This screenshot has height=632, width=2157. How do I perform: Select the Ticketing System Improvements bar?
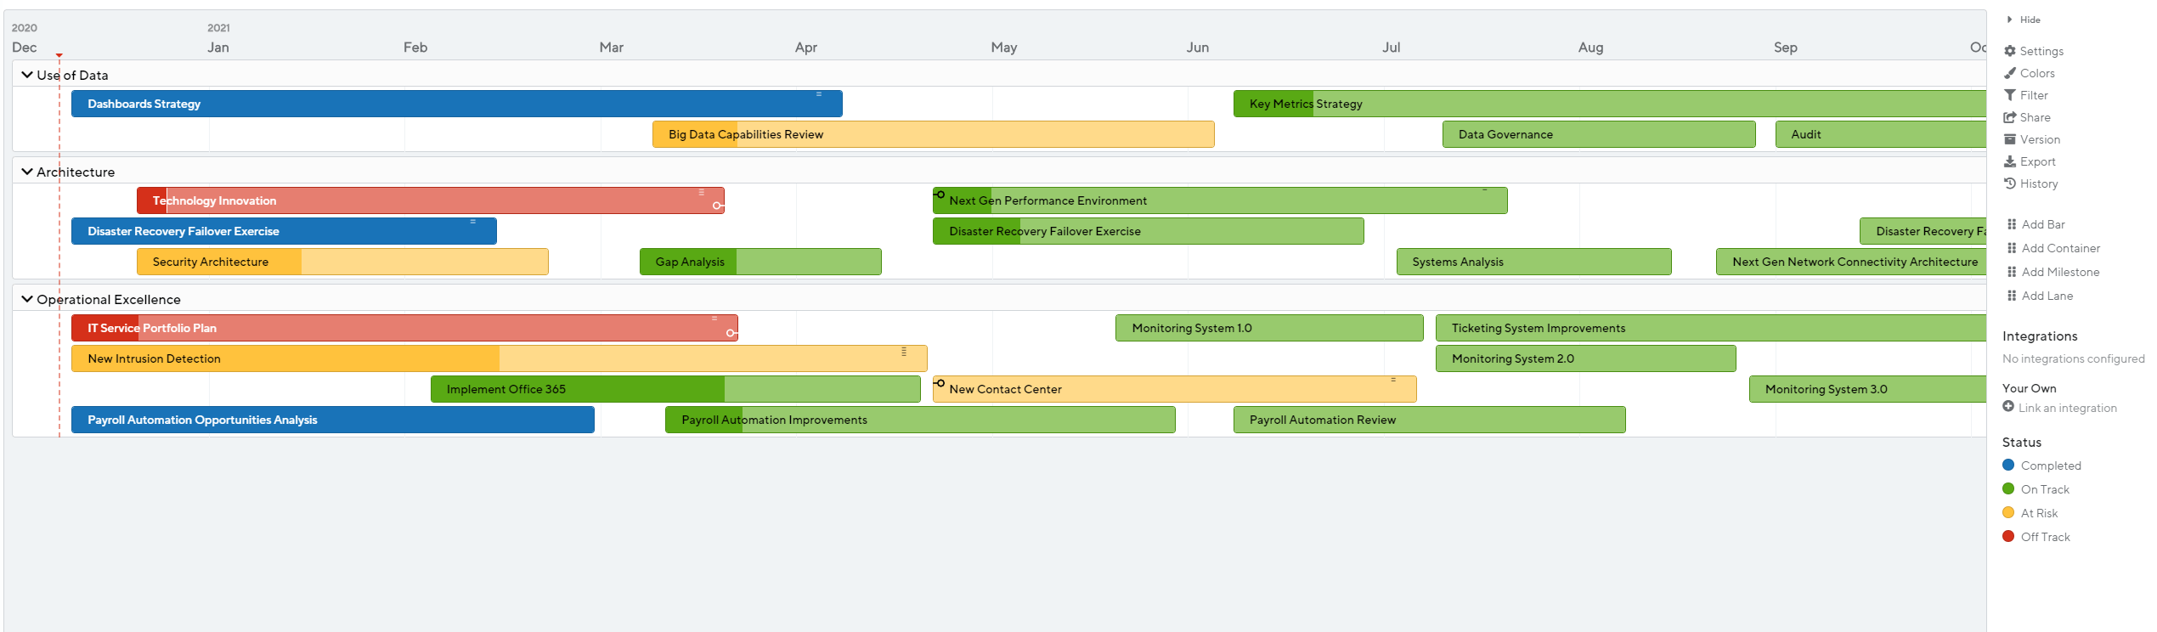point(1710,328)
